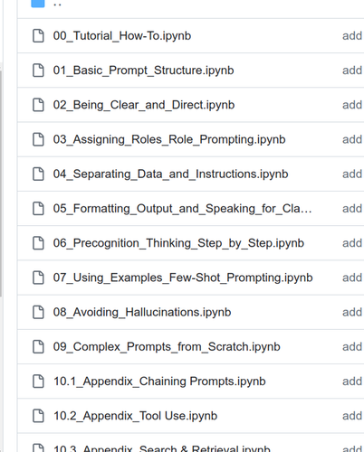Click commit message 'add' in 04_Separating_Data row
The width and height of the screenshot is (364, 452).
(352, 174)
